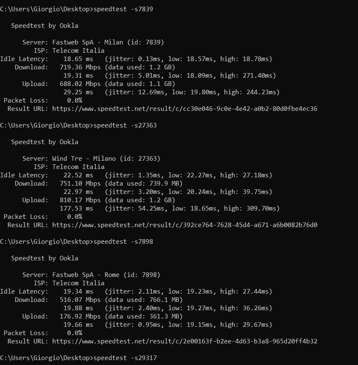Click the command text speedtest -s27363
The height and width of the screenshot is (365, 358).
point(125,125)
